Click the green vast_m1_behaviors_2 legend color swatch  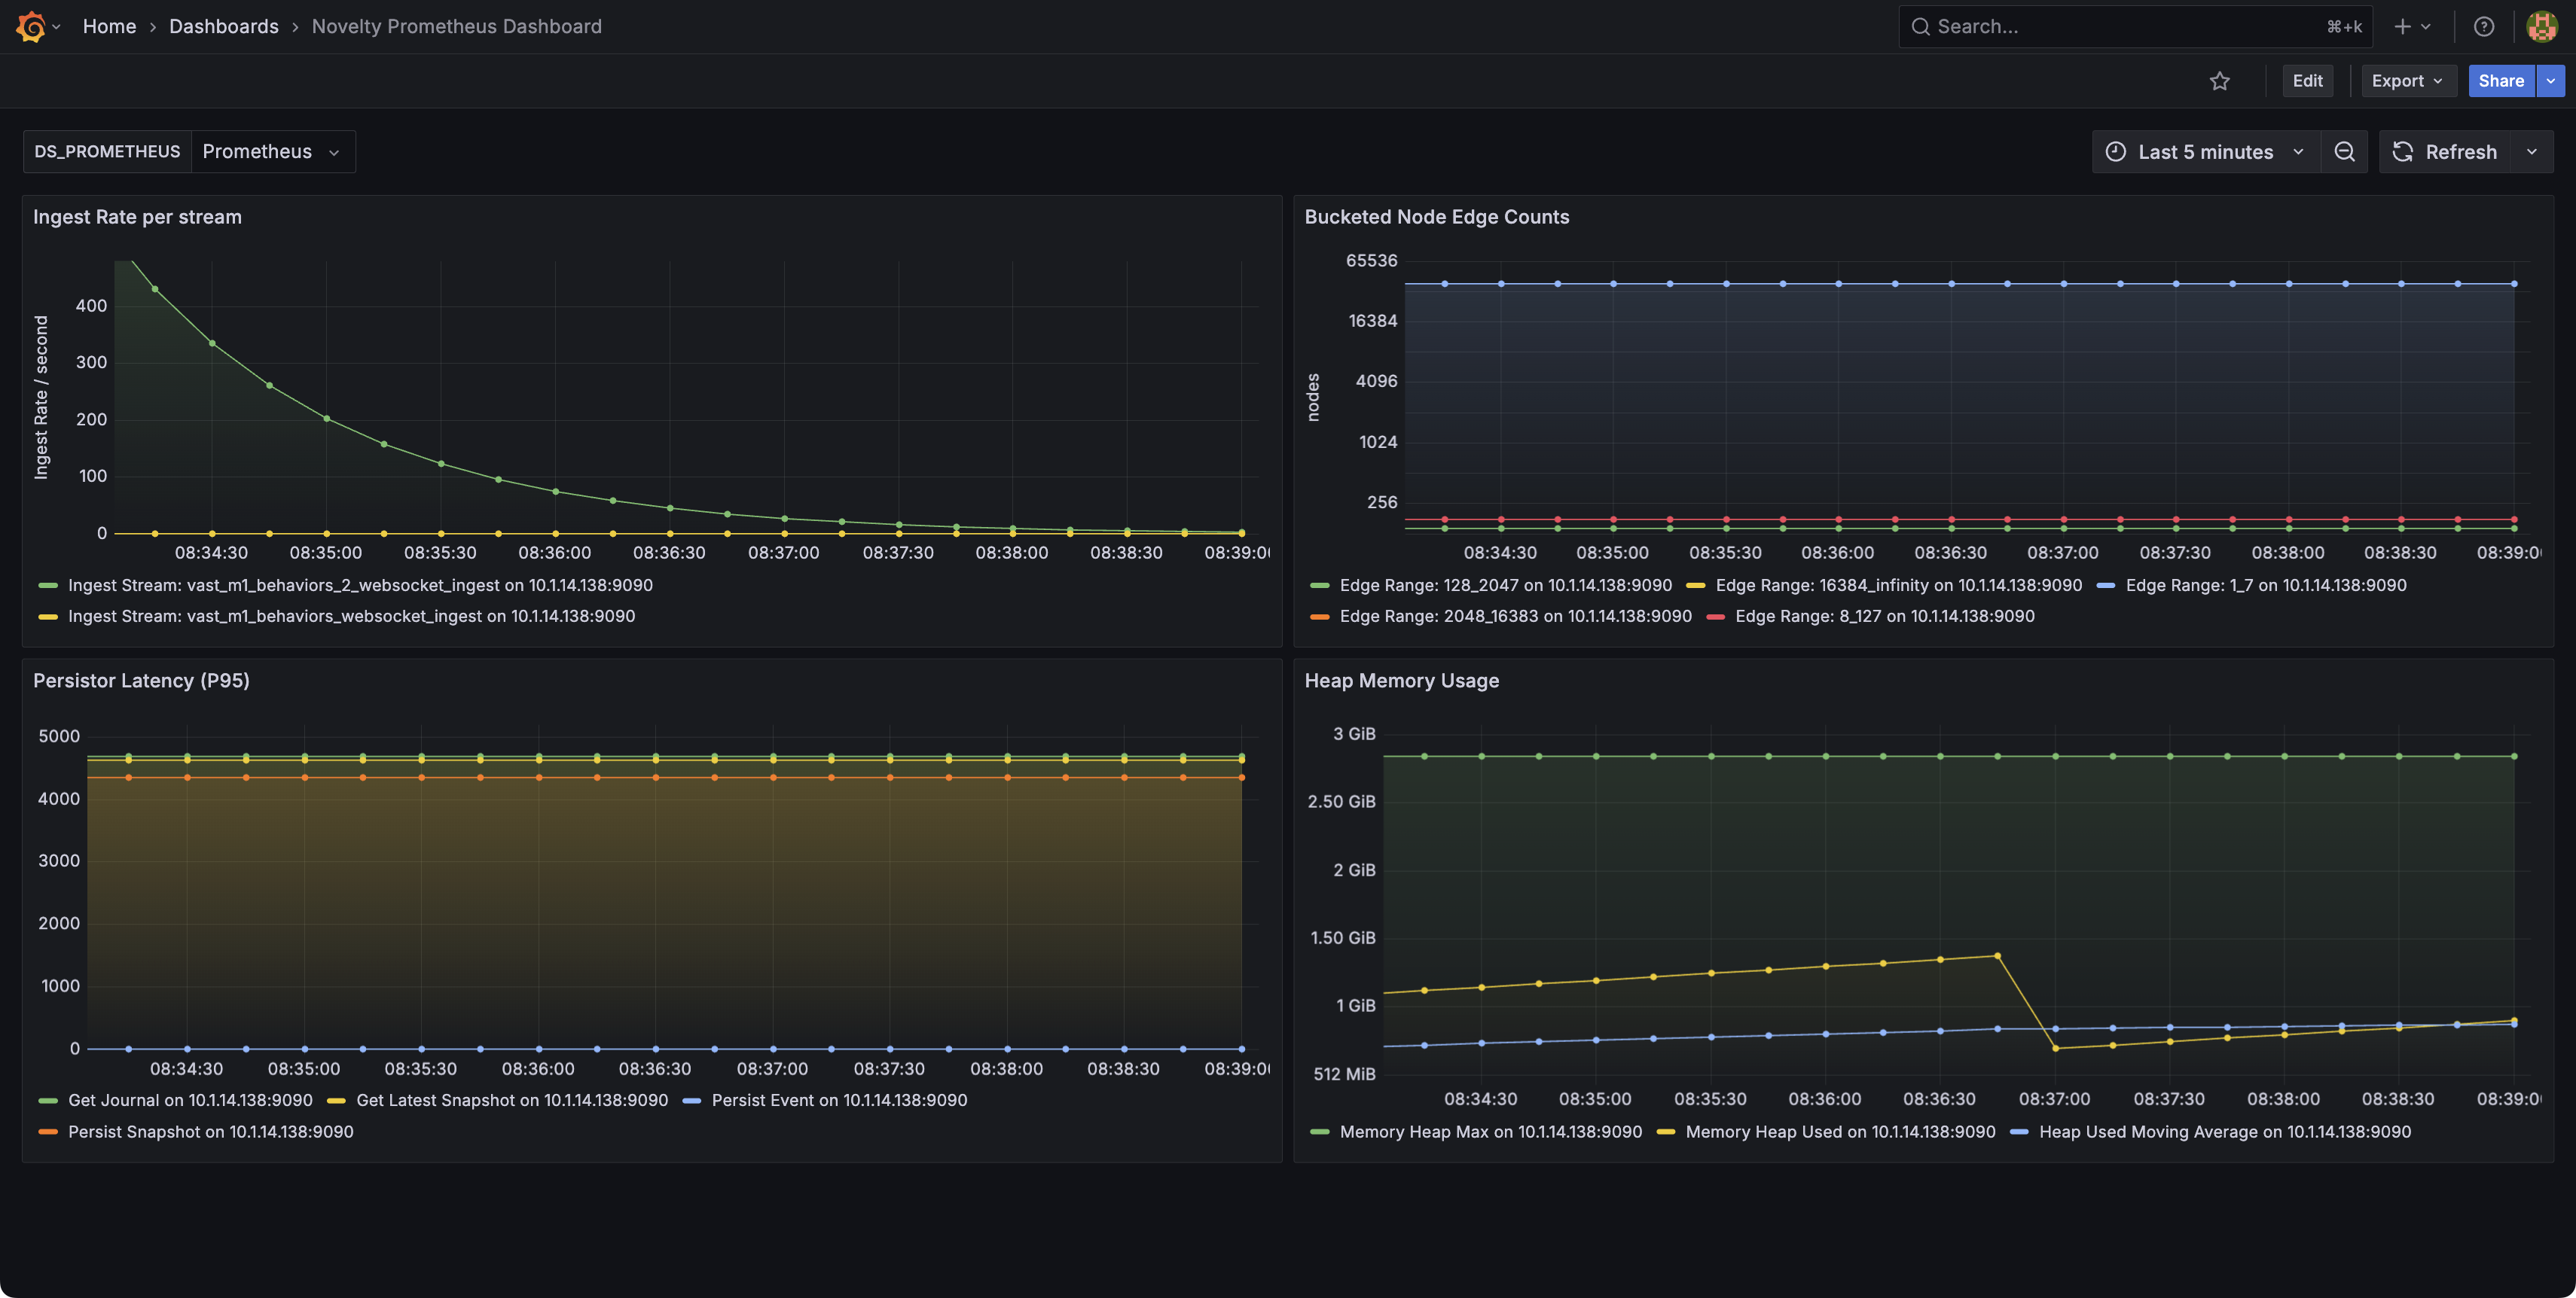click(x=48, y=586)
